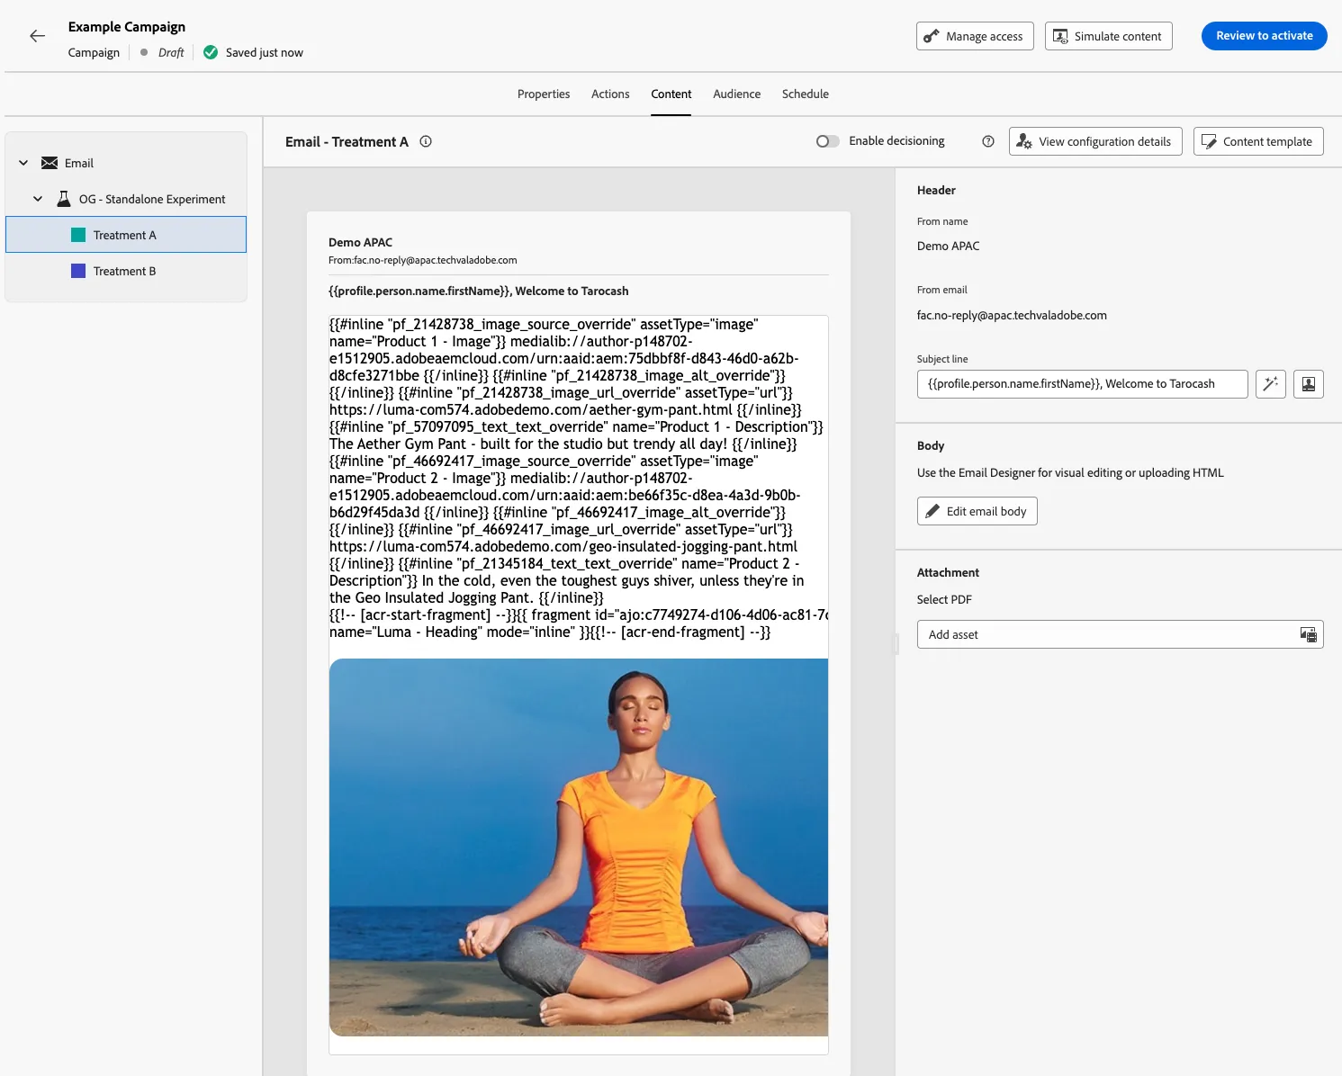
Task: Click the Content template button
Action: 1258,141
